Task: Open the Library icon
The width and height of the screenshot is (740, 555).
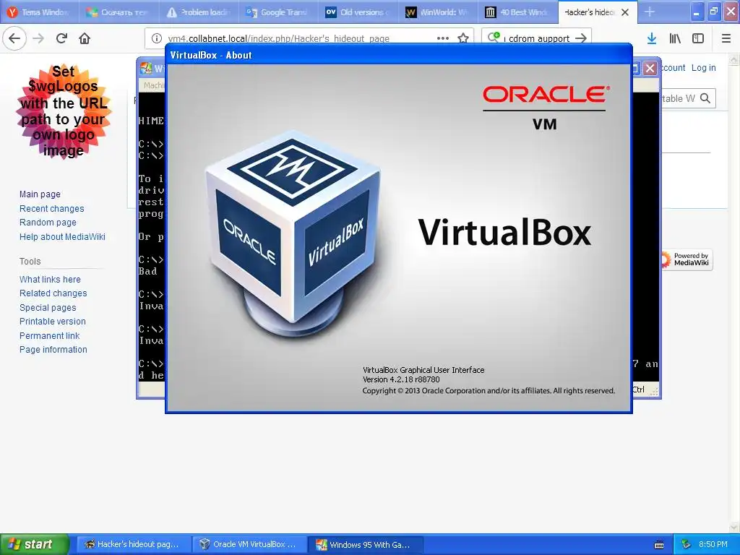Action: (x=675, y=38)
